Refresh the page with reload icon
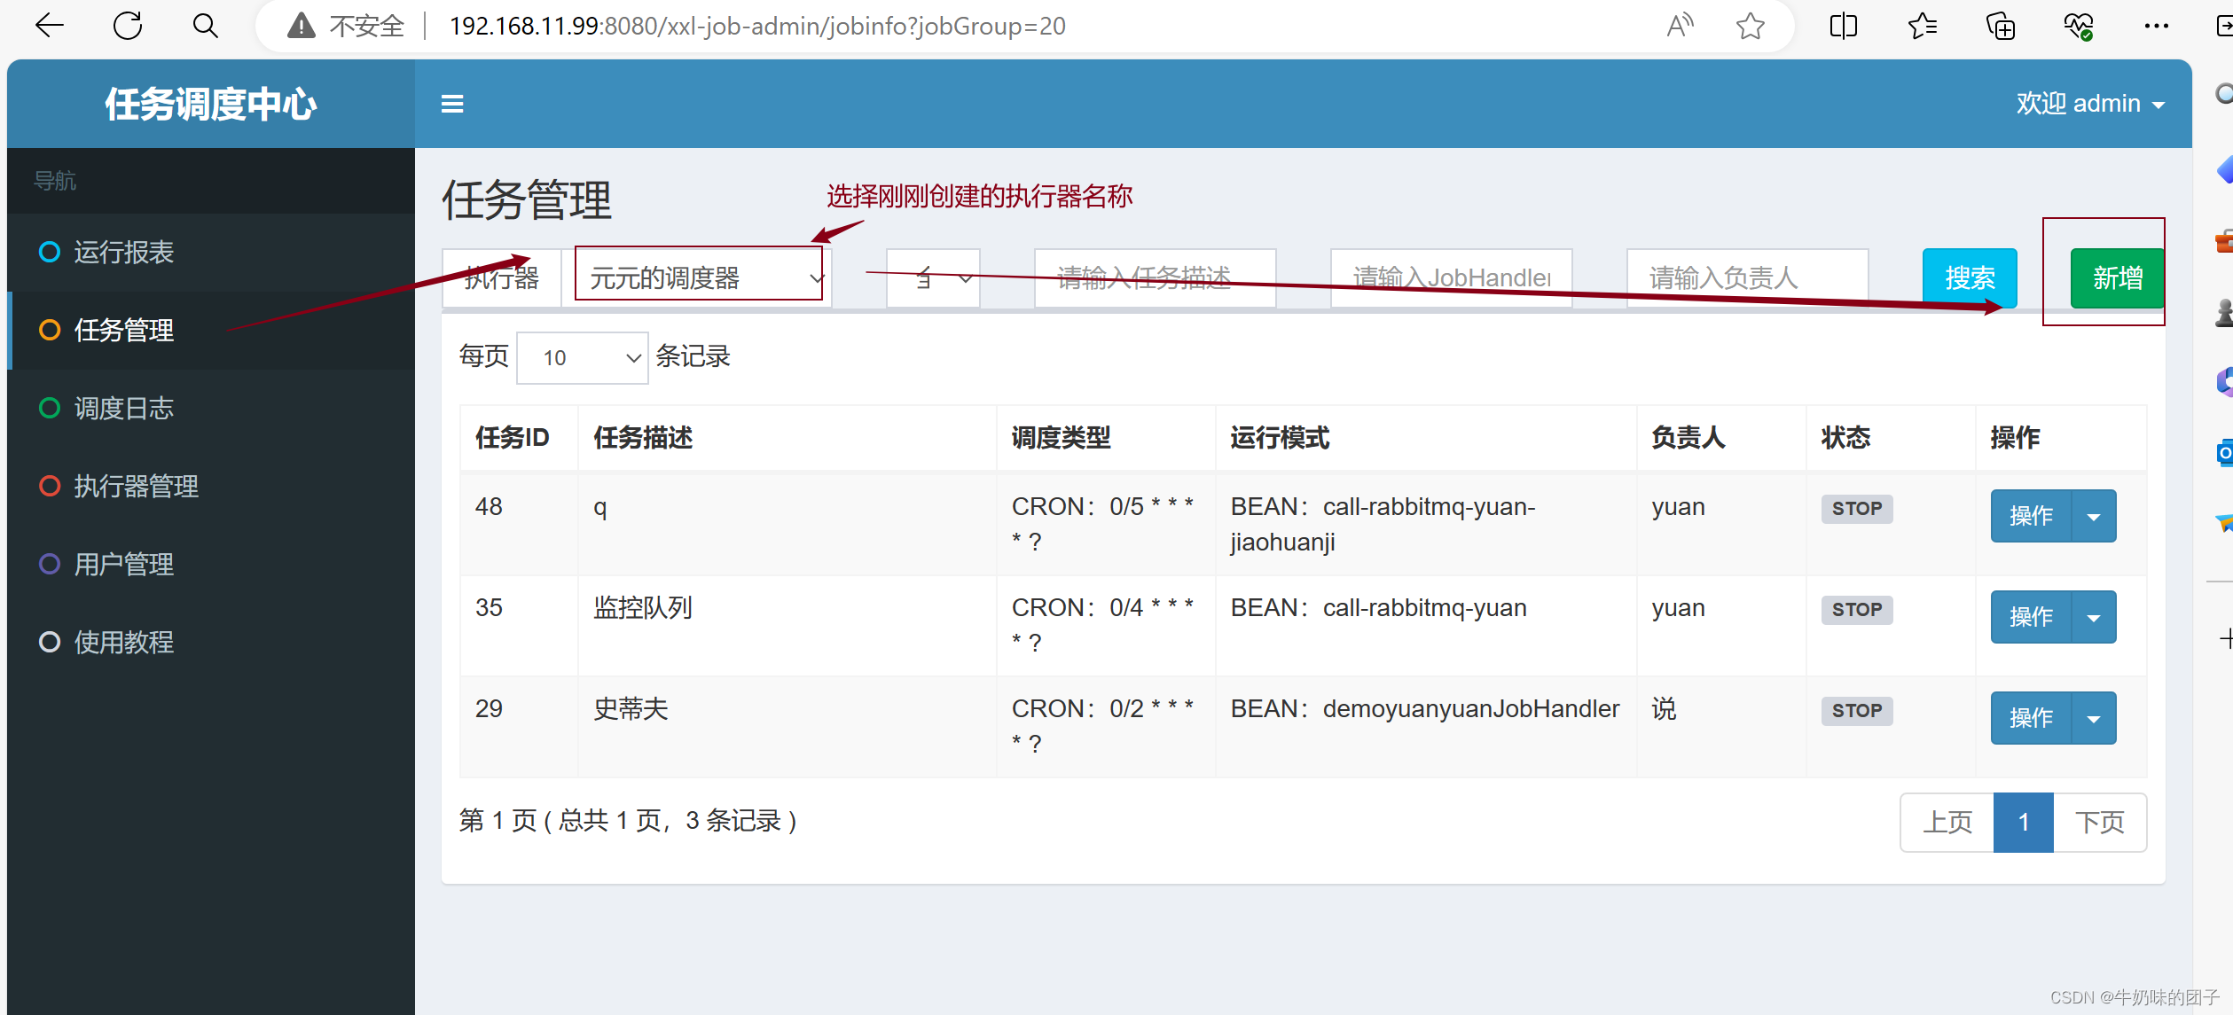Viewport: 2233px width, 1015px height. click(x=128, y=26)
